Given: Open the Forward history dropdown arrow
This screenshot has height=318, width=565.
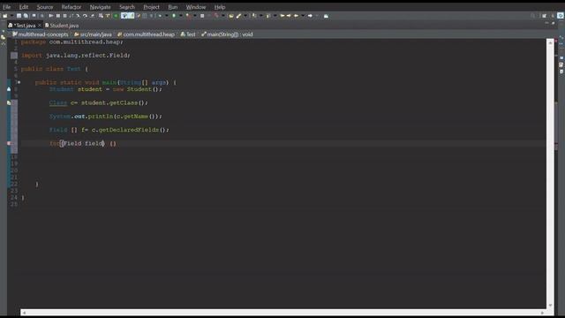Looking at the screenshot, I should (x=317, y=16).
